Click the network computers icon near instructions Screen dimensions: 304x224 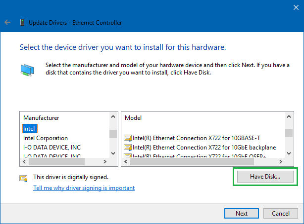click(x=27, y=69)
